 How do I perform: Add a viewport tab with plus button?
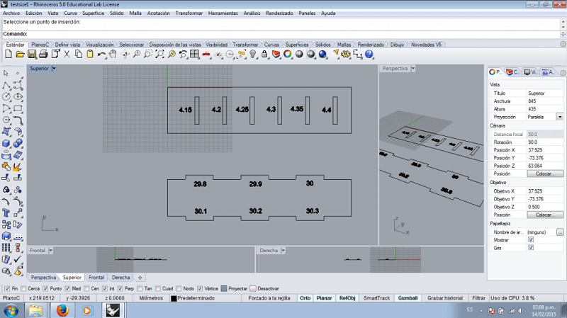pyautogui.click(x=140, y=278)
